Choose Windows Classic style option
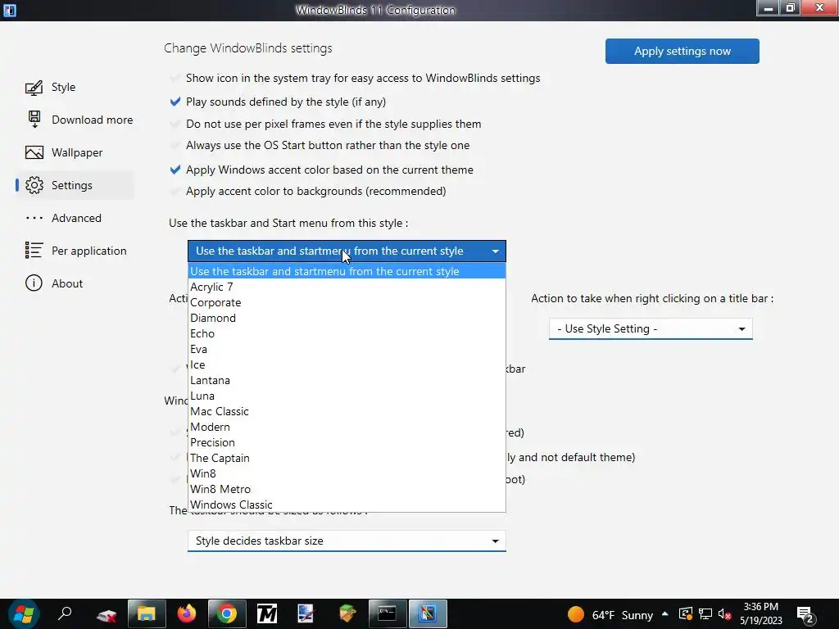Viewport: 839px width, 629px height. tap(347, 505)
